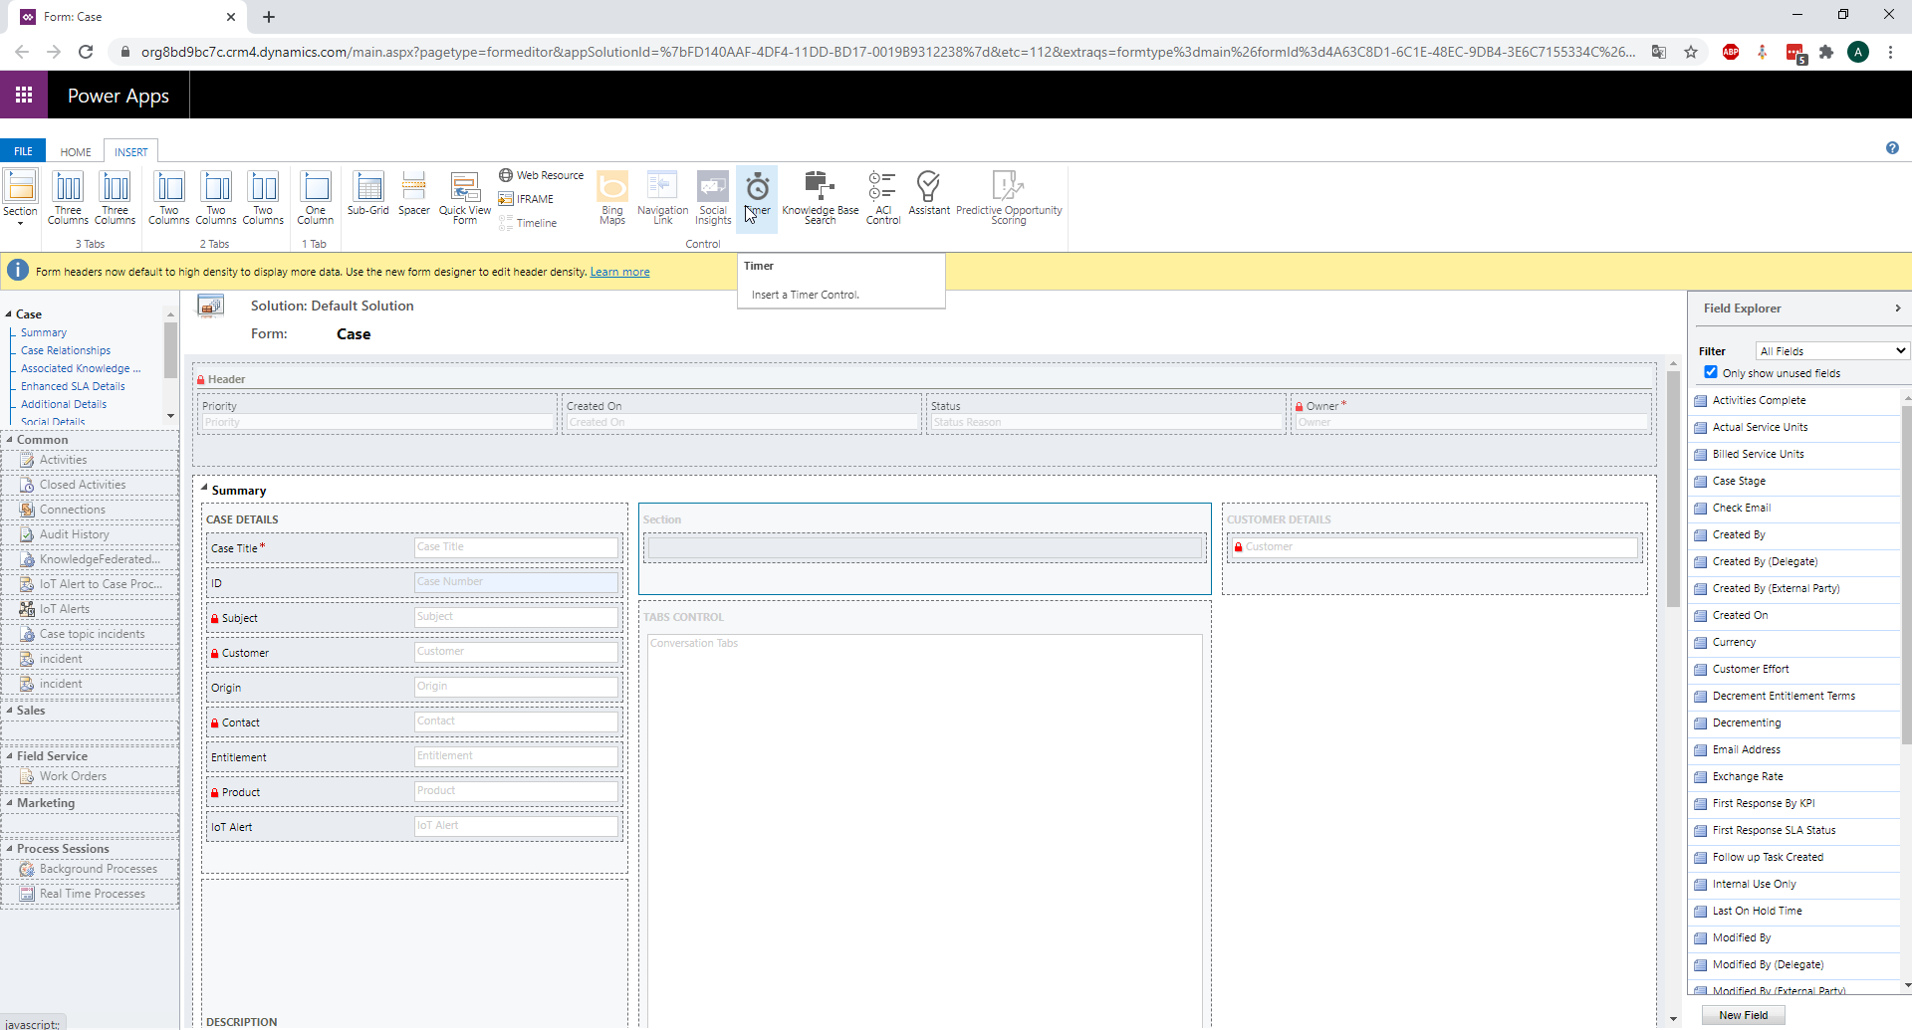The height and width of the screenshot is (1030, 1912).
Task: Insert a Quick View Form
Action: click(x=465, y=196)
